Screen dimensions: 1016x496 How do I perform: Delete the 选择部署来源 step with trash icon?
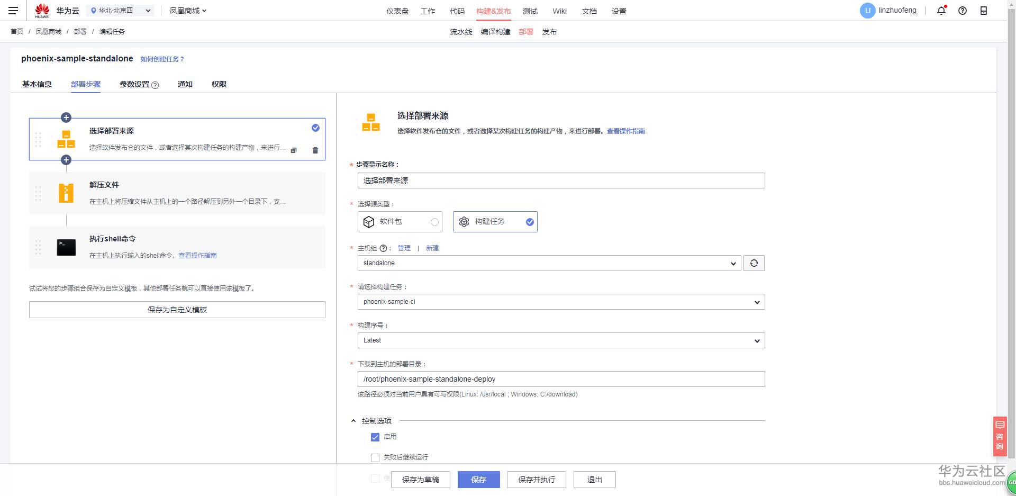[315, 150]
